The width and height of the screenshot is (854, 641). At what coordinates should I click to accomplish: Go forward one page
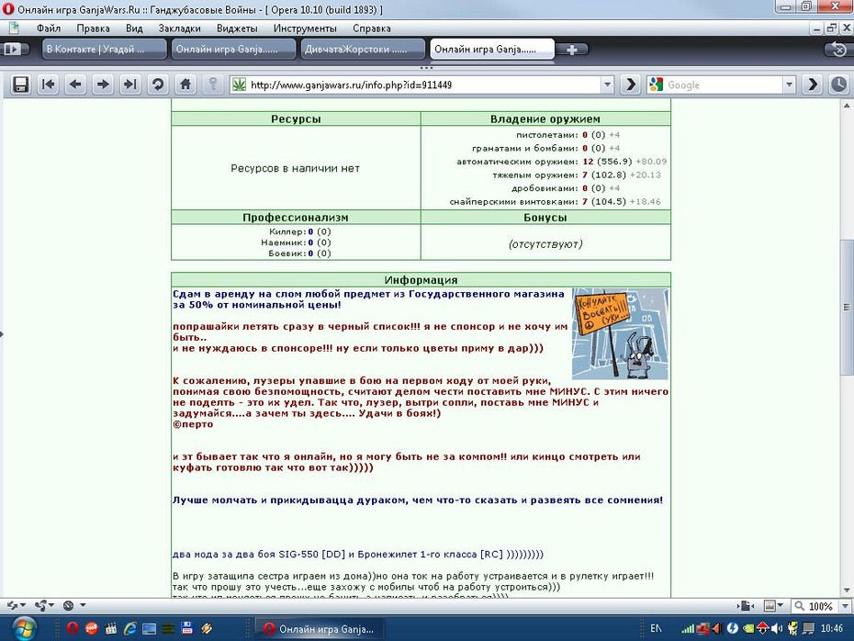[103, 84]
